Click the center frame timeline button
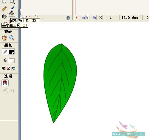The width and height of the screenshot is (149, 140). (77, 18)
